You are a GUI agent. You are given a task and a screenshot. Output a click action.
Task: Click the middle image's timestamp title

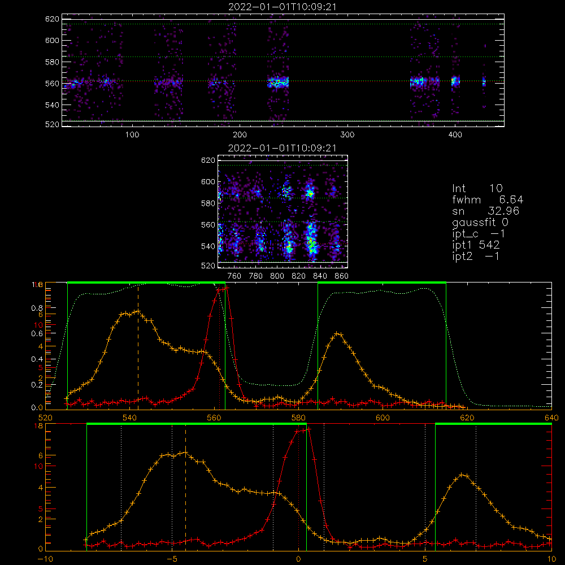282,148
